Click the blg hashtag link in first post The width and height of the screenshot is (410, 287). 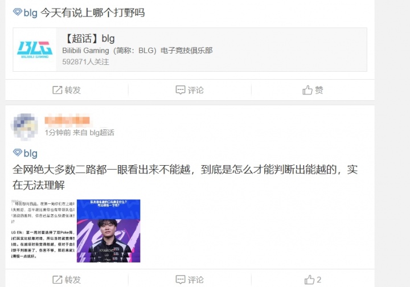[30, 13]
